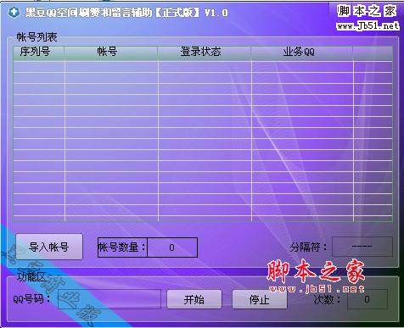The height and width of the screenshot is (328, 404).
Task: Click the 功能区 group label
Action: (x=31, y=276)
